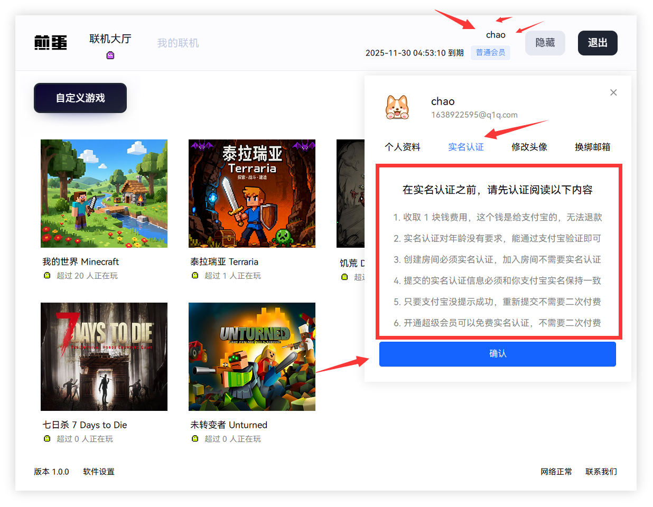This screenshot has width=653, height=507.
Task: Open the Minecraft game thumbnail
Action: point(104,193)
